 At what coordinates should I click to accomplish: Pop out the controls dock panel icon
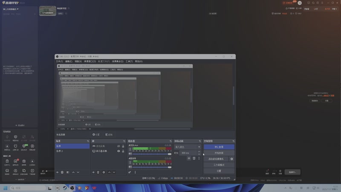pos(233,141)
